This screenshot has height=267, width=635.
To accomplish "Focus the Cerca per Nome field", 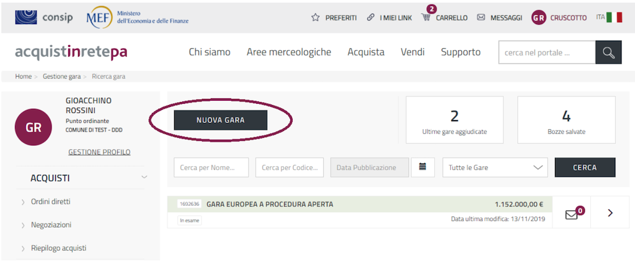I will [211, 167].
